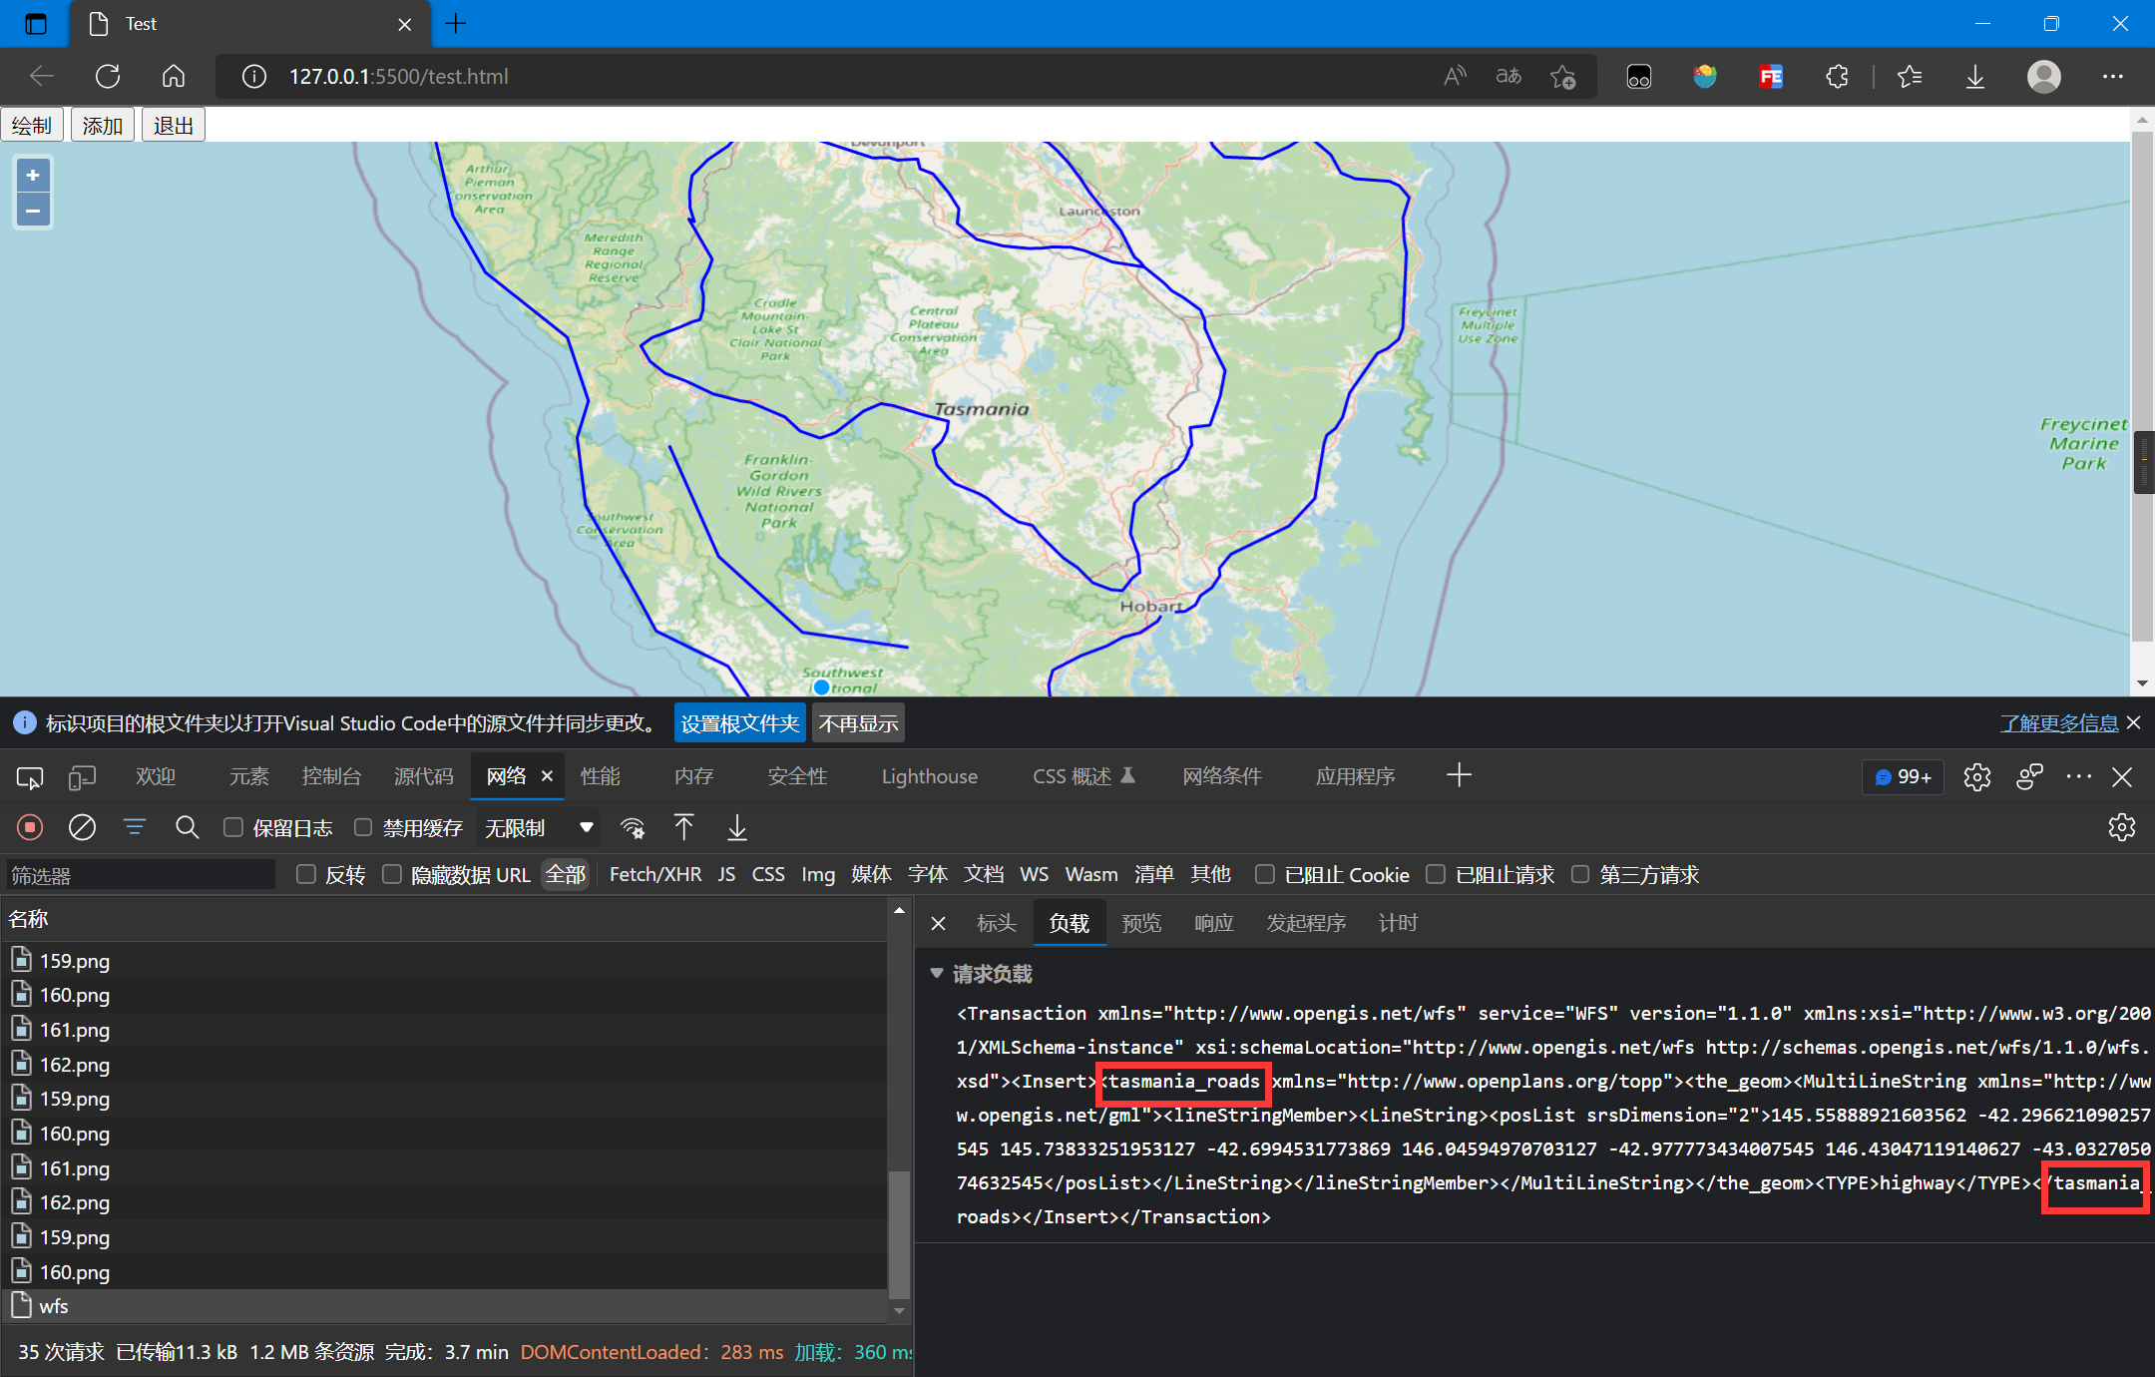The width and height of the screenshot is (2155, 1377).
Task: Go to the browser home page icon
Action: tap(174, 77)
